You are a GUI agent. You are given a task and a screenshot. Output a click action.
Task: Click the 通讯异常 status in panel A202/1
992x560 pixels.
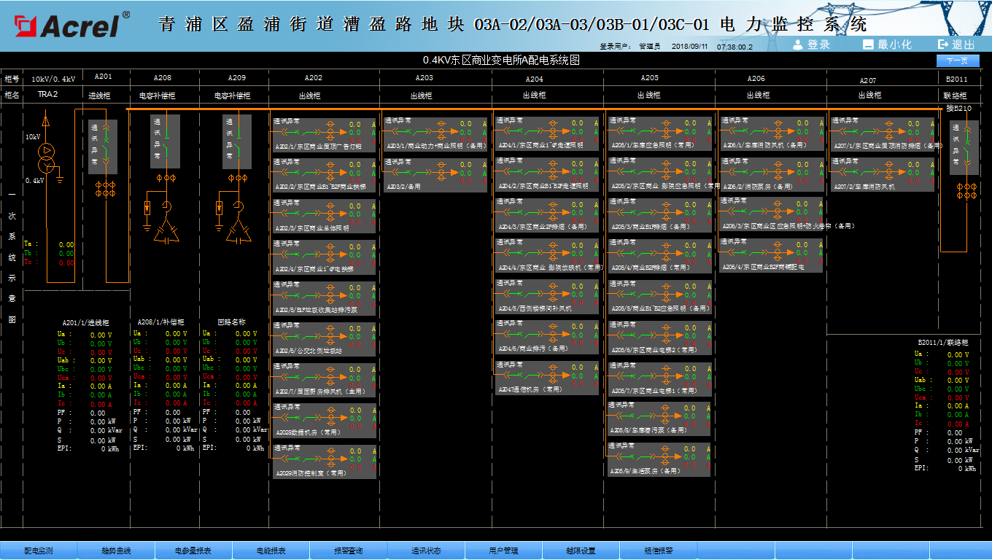[x=286, y=121]
